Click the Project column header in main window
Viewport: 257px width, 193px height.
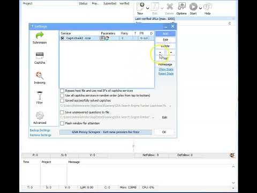pyautogui.click(x=28, y=3)
